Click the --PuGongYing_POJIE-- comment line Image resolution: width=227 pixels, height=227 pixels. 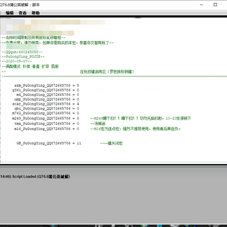(x=23, y=57)
